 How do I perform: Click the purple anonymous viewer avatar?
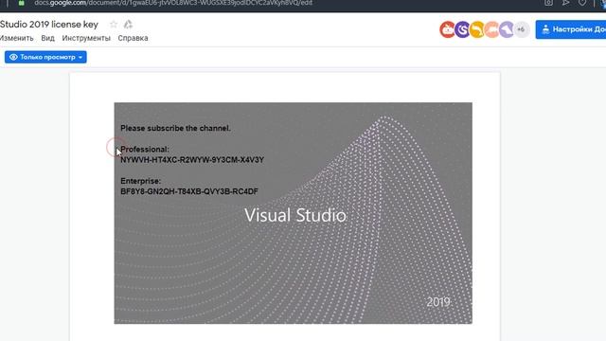[462, 29]
